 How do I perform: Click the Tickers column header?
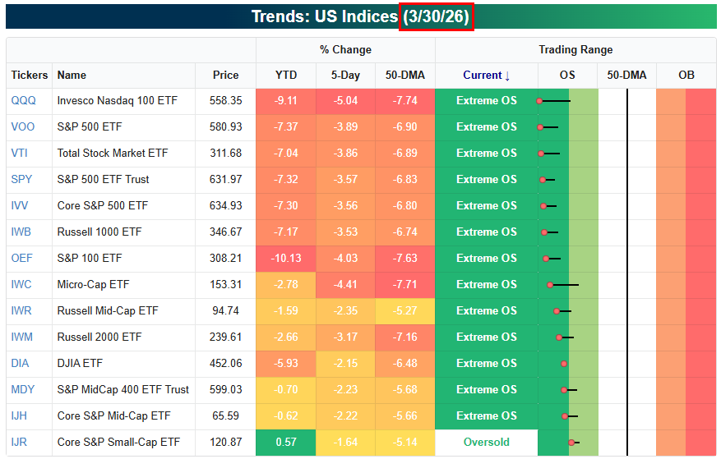(x=30, y=76)
